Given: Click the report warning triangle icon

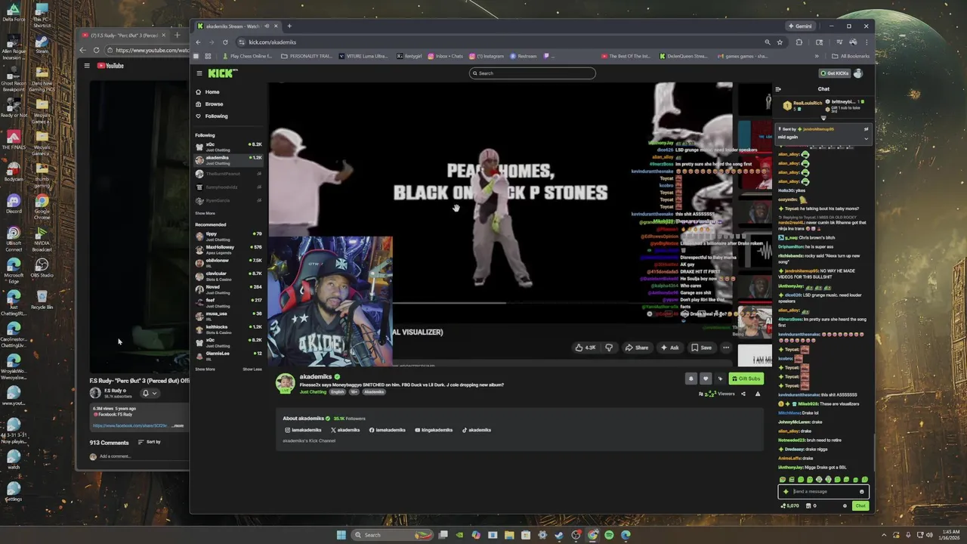Looking at the screenshot, I should pos(758,394).
